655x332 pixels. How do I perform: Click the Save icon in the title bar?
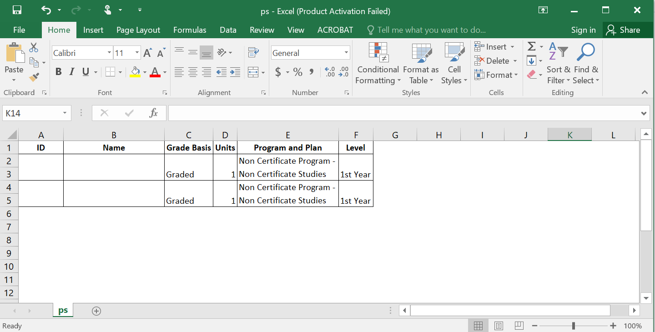pos(17,10)
